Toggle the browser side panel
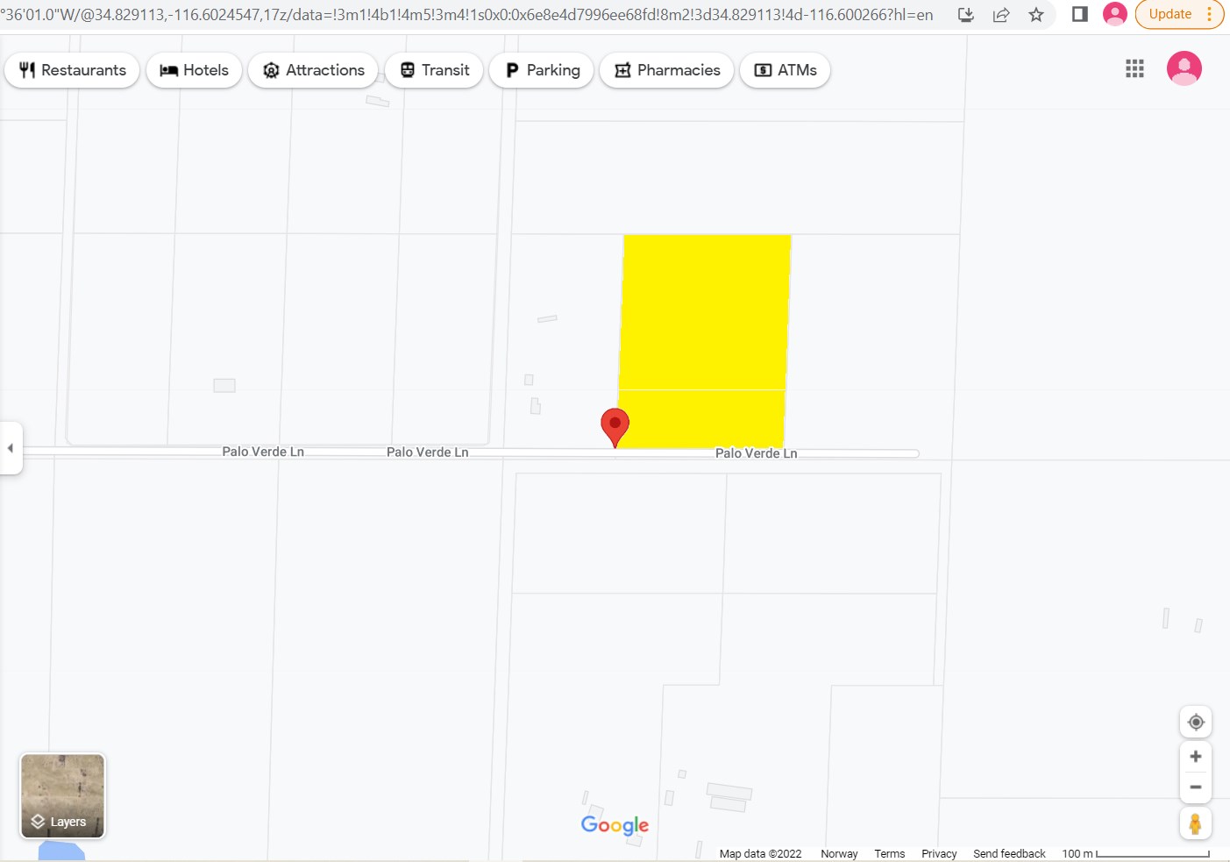Viewport: 1230px width, 862px height. coord(1080,15)
